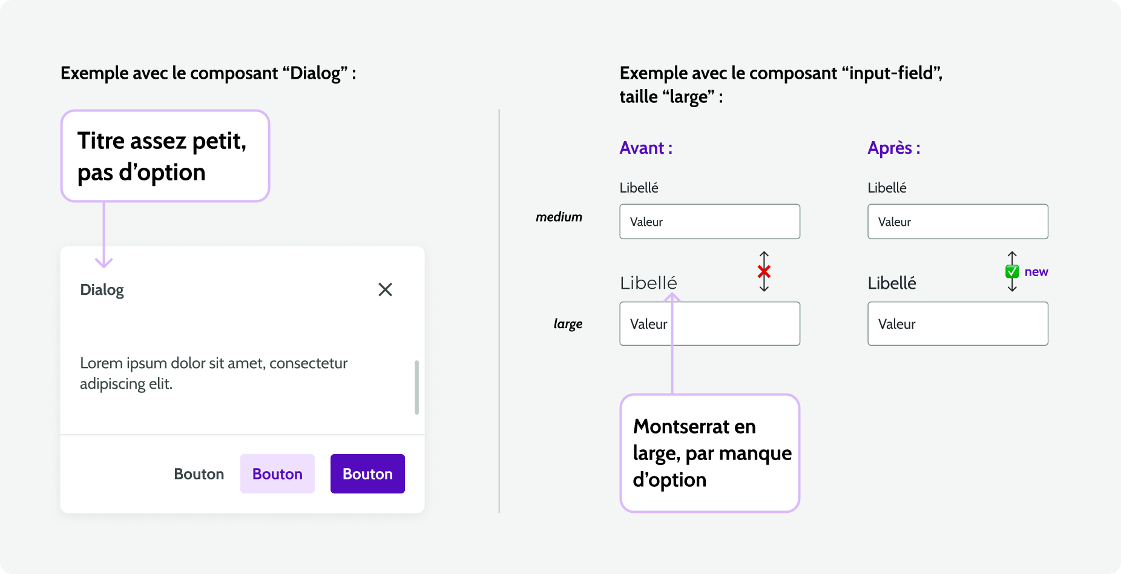This screenshot has height=574, width=1121.
Task: Click the plain text Bouton in dialog
Action: (x=199, y=474)
